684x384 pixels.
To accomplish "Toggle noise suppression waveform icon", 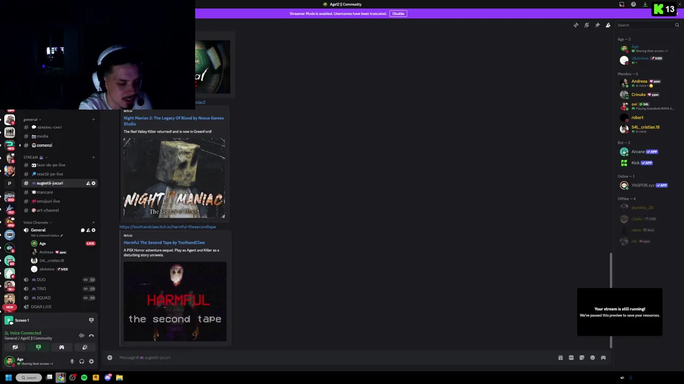I will (81, 335).
